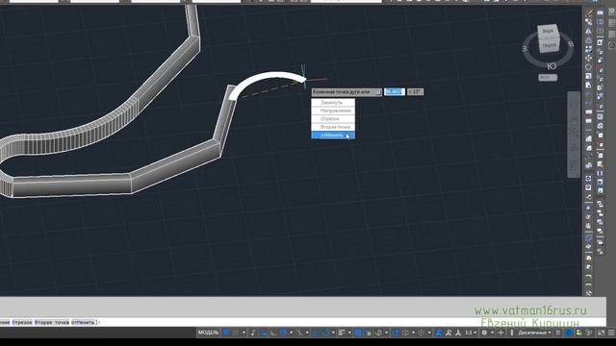This screenshot has width=616, height=346.
Task: Select the Stretch tool in Modify toolbar
Action: pos(588,86)
